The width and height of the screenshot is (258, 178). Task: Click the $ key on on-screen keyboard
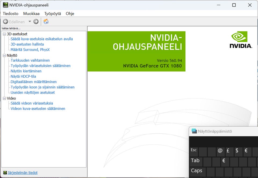[x=238, y=152]
